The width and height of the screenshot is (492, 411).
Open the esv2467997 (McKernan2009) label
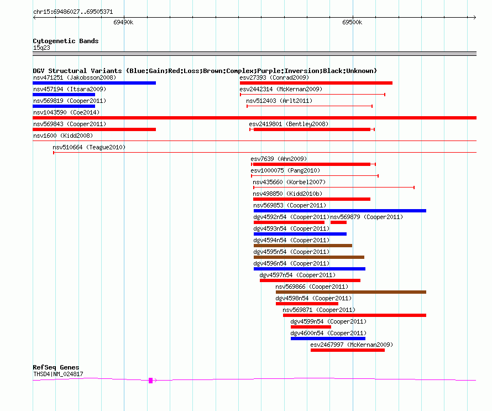click(352, 345)
